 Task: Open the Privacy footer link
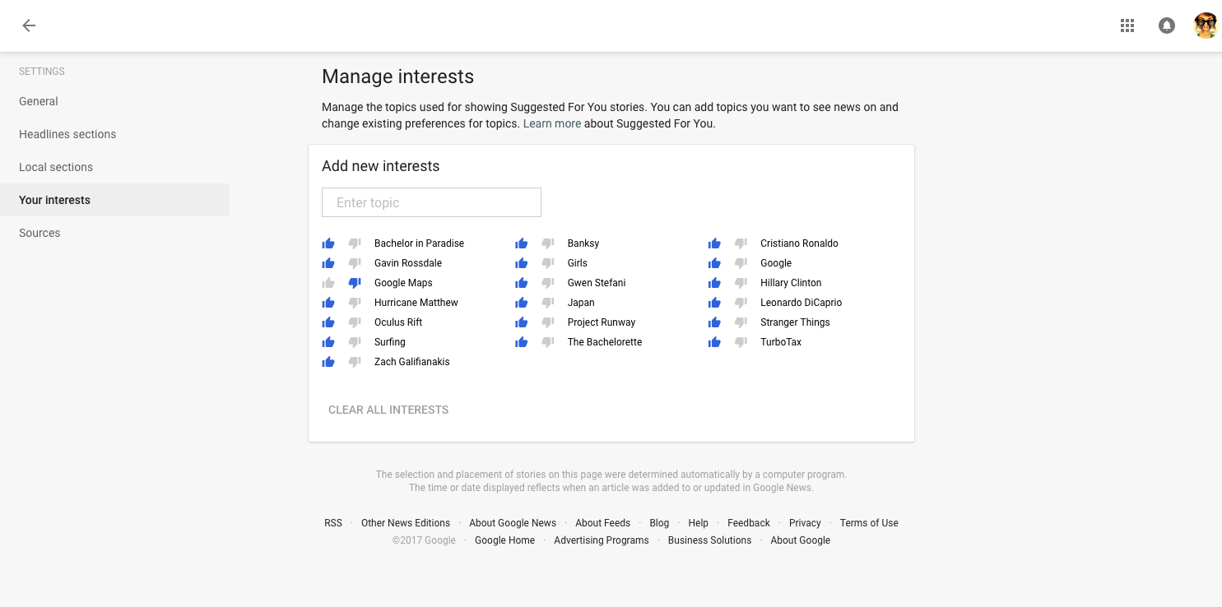(x=805, y=523)
